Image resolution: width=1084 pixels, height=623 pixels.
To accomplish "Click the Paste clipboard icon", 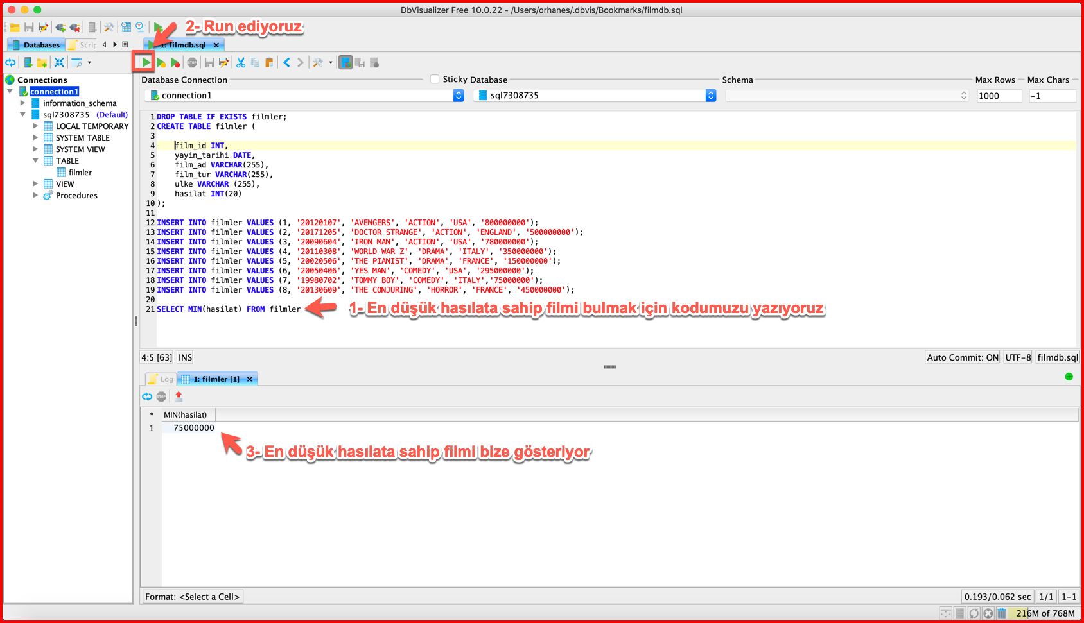I will [270, 63].
